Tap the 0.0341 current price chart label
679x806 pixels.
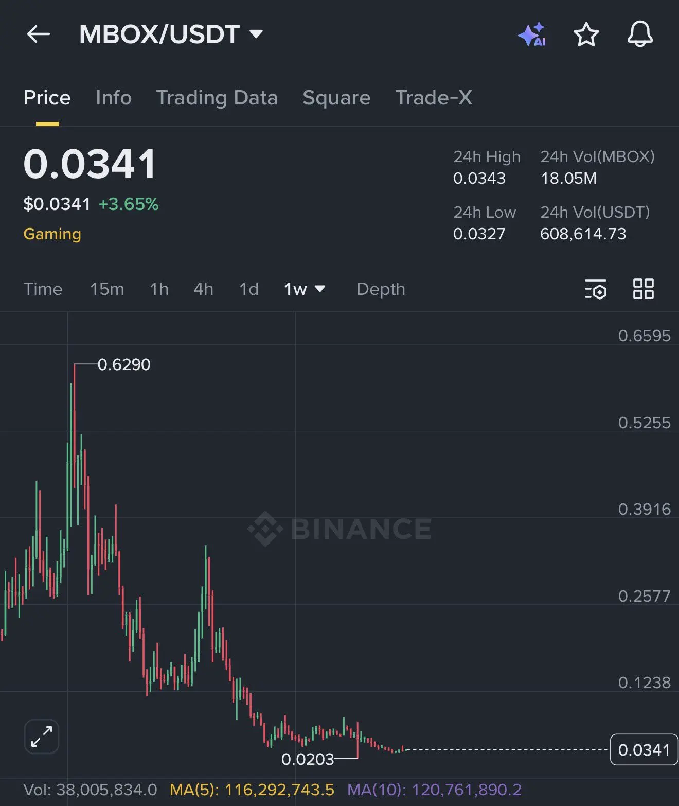(644, 750)
